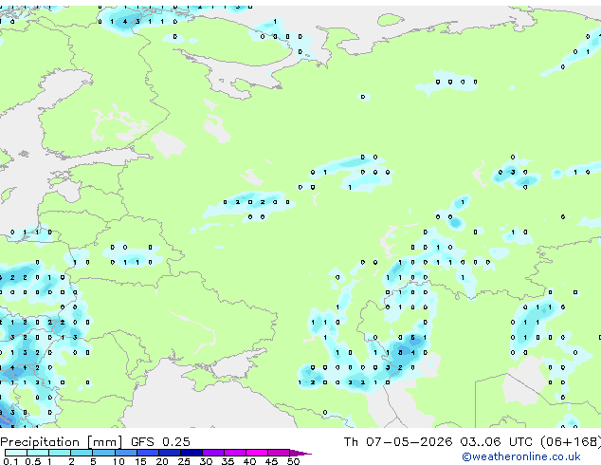
Task: Click the lightest 0.1–0.5 mm legend swatch
Action: pyautogui.click(x=16, y=453)
